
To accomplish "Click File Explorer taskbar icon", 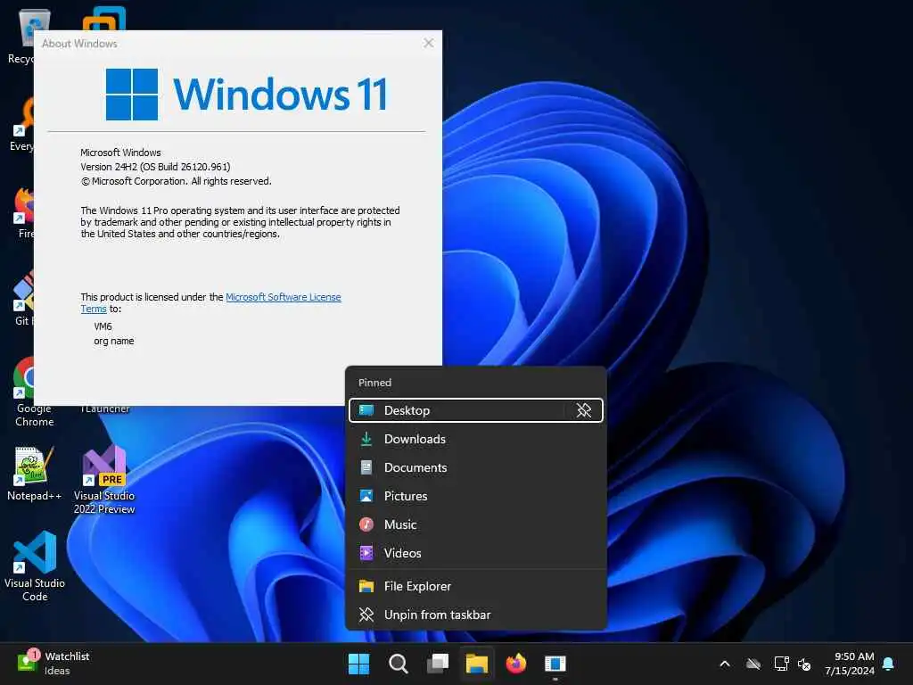I will pyautogui.click(x=476, y=664).
